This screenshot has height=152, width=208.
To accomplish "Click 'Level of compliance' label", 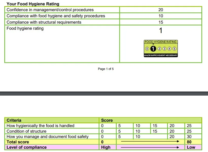I will [27, 147].
